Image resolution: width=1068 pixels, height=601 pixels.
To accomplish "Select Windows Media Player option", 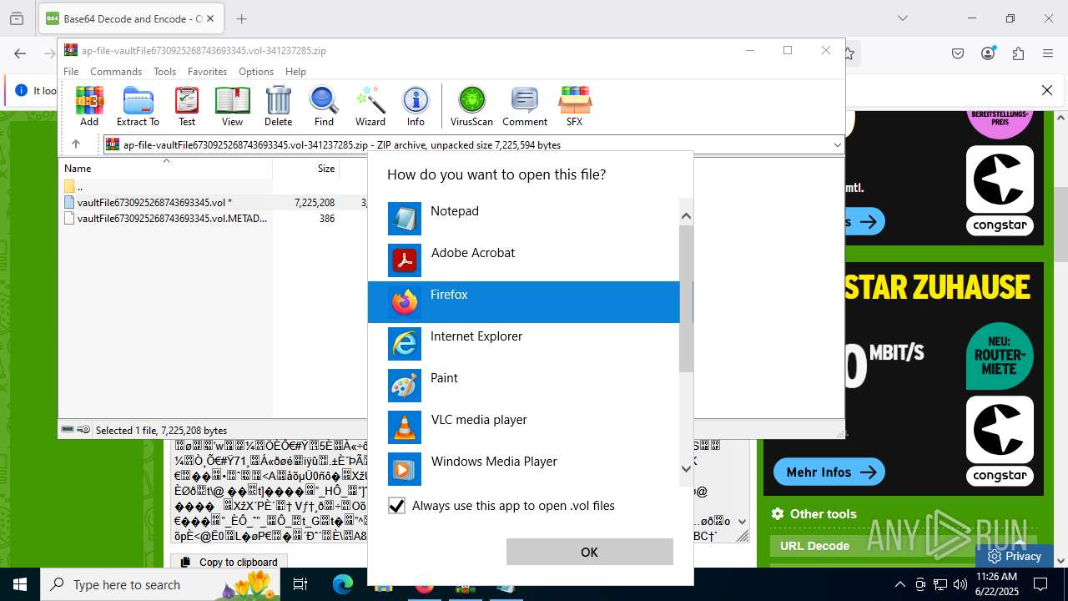I will pos(524,469).
